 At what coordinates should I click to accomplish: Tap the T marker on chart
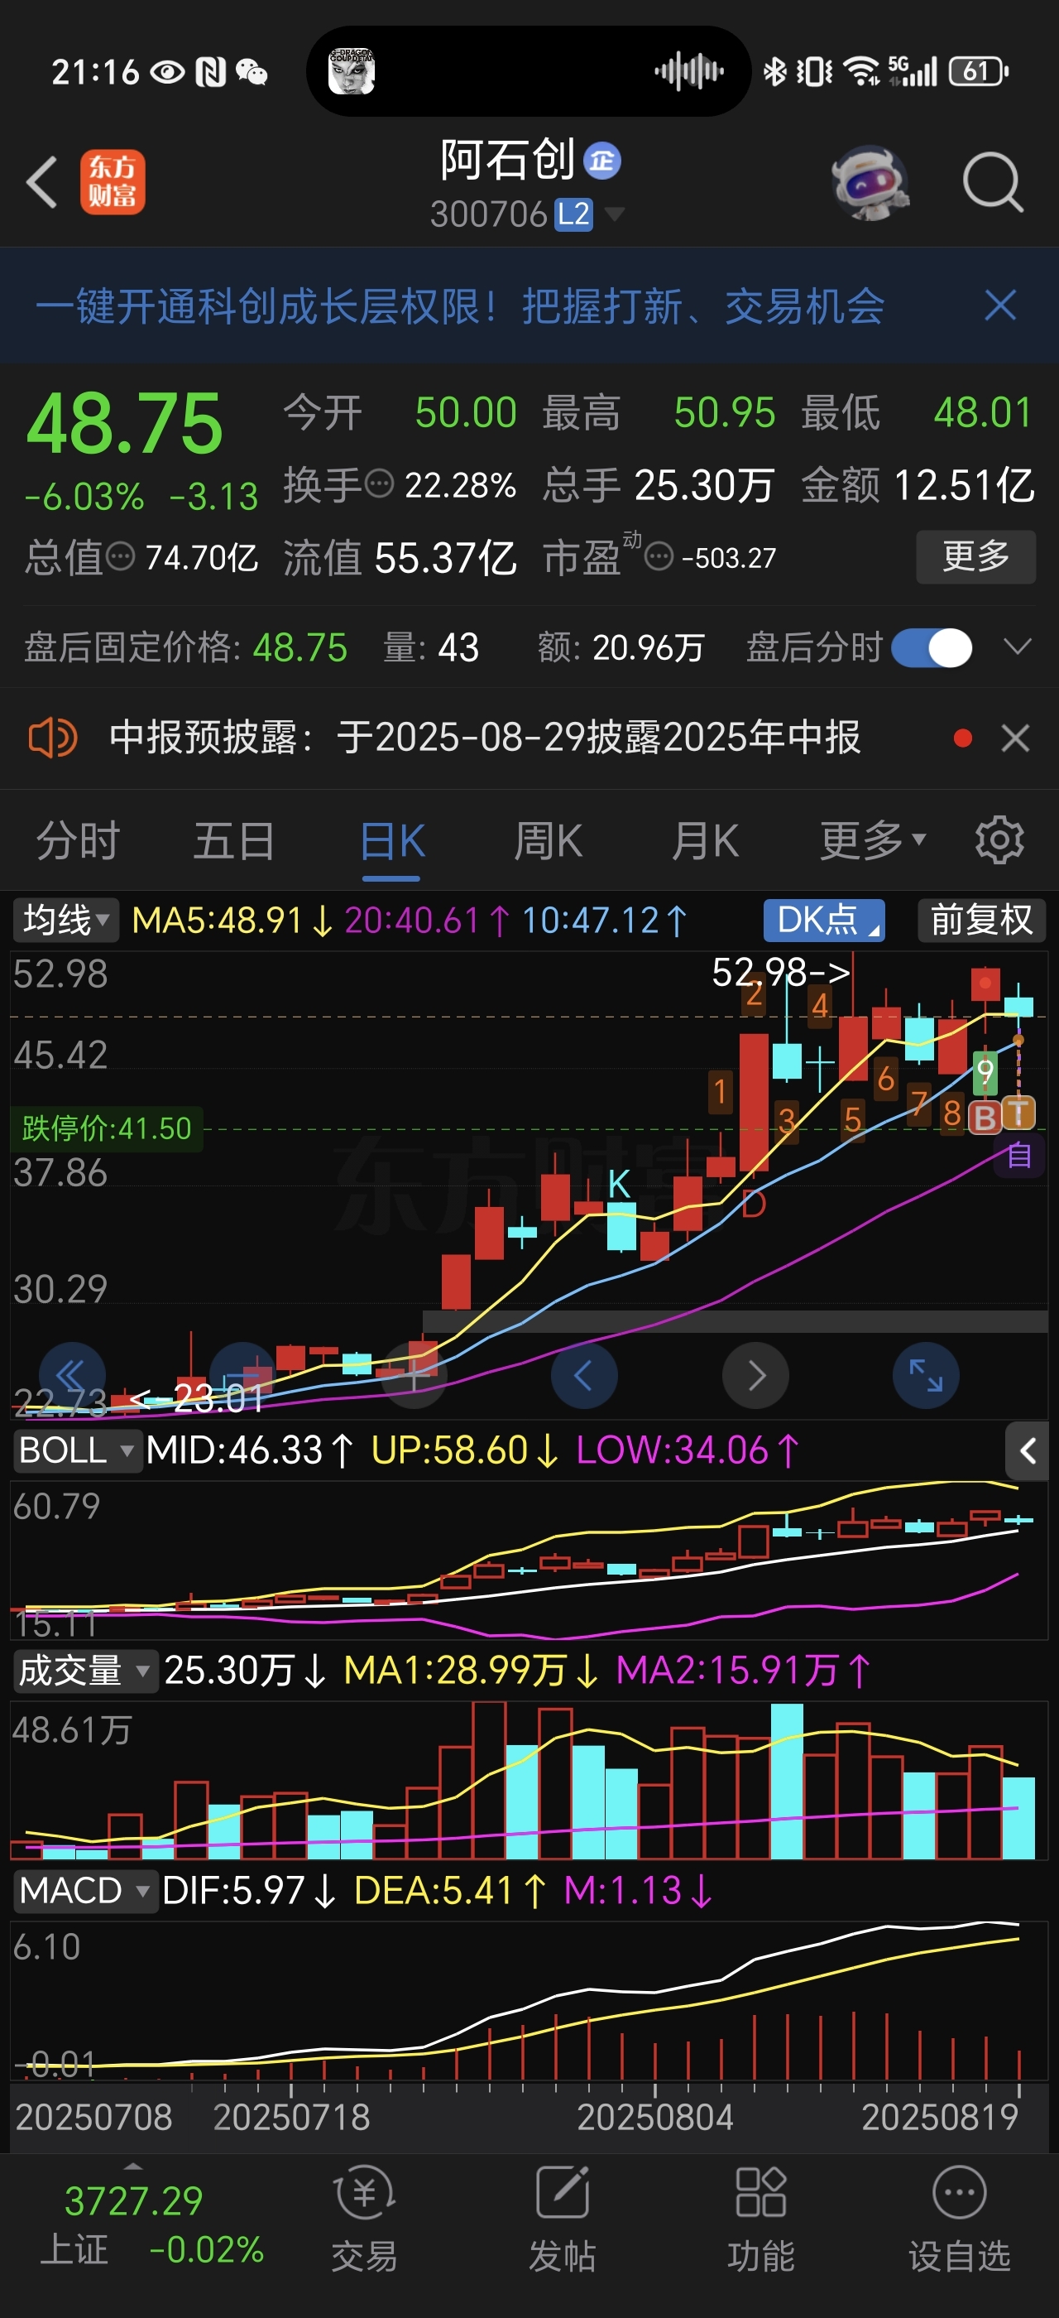1018,1114
